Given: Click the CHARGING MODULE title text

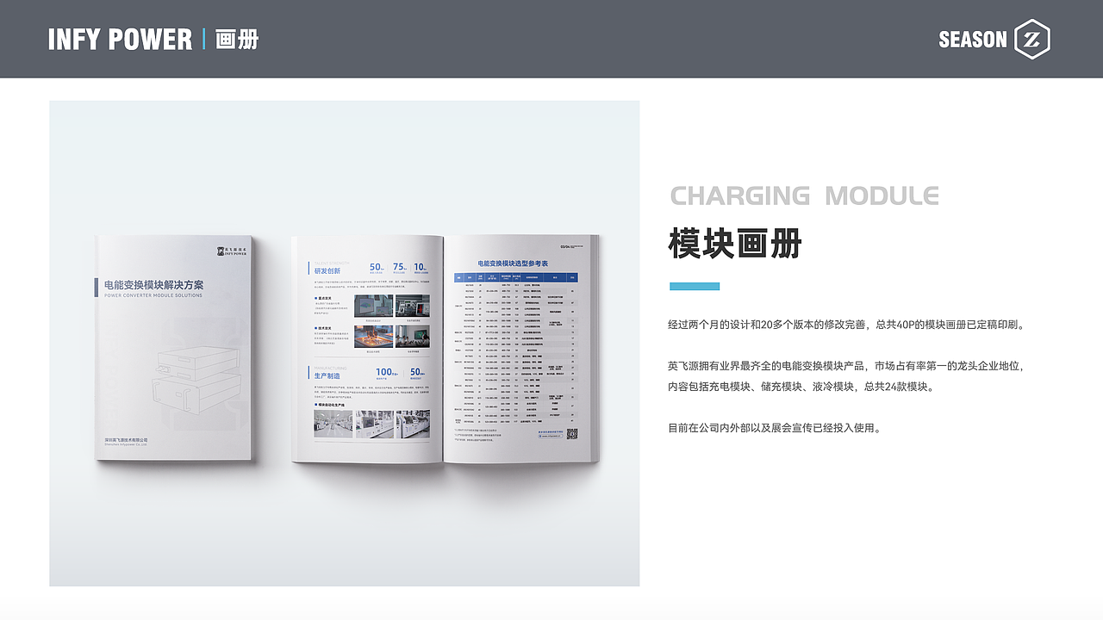Looking at the screenshot, I should [805, 195].
